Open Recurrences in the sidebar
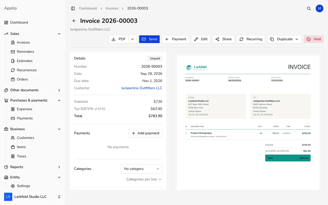Screen dimensions: 328x205 pyautogui.click(x=36, y=70)
